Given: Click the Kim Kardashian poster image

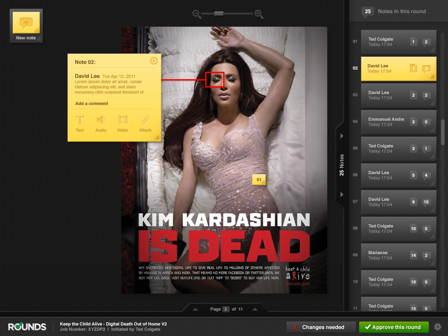Looking at the screenshot, I should (x=224, y=160).
